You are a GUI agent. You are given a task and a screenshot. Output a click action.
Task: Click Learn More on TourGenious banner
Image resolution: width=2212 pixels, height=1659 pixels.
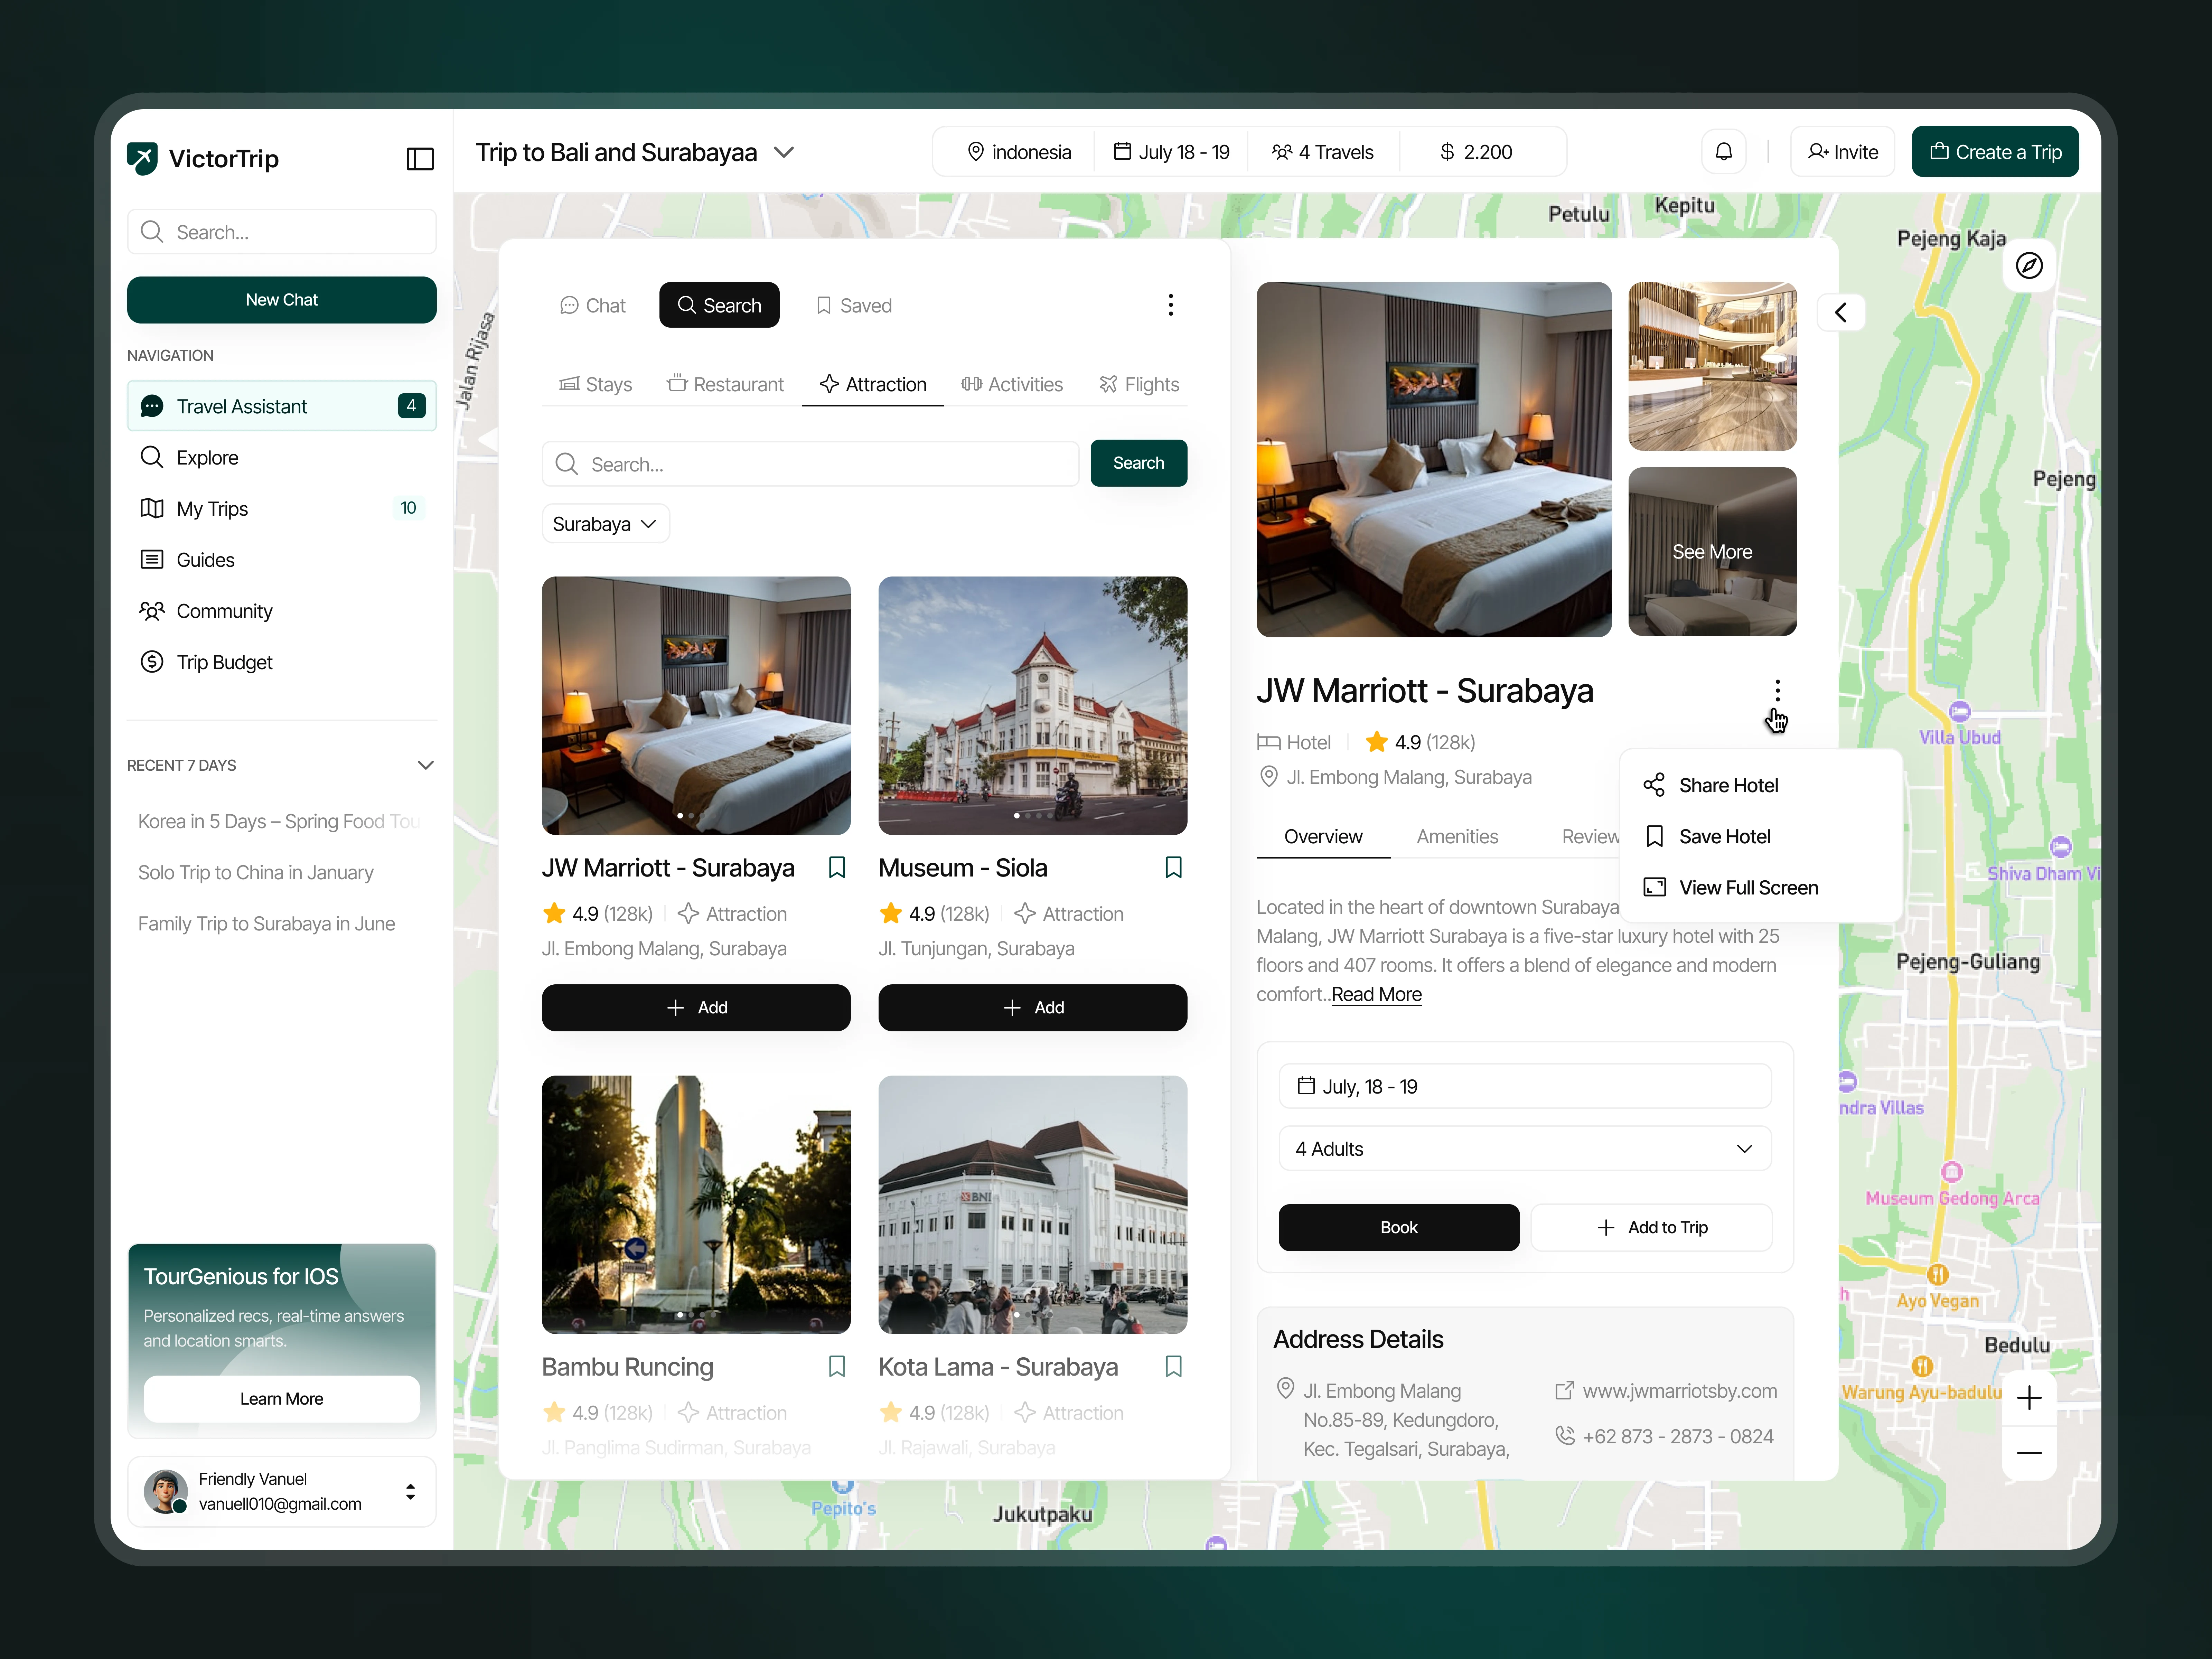[x=282, y=1399]
